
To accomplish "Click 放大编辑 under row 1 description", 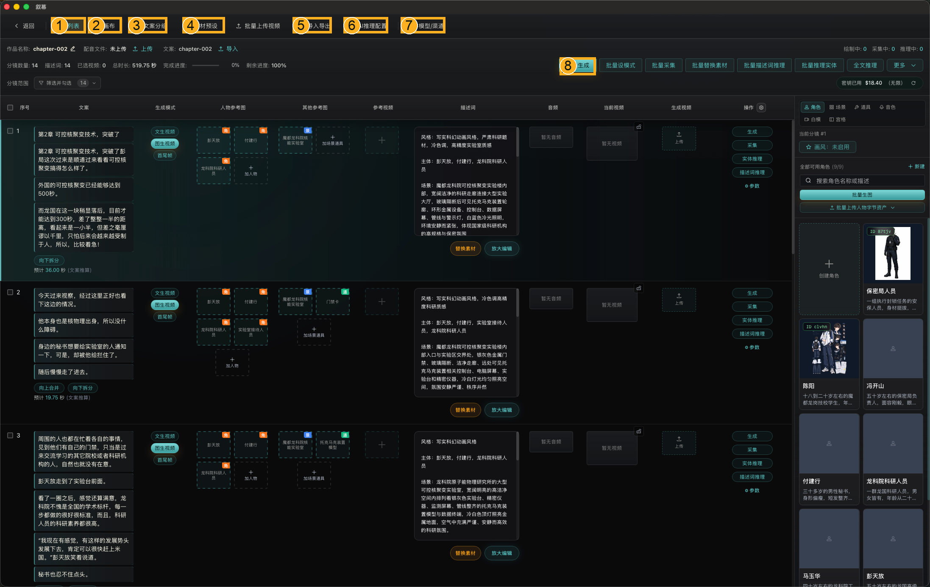I will 501,249.
